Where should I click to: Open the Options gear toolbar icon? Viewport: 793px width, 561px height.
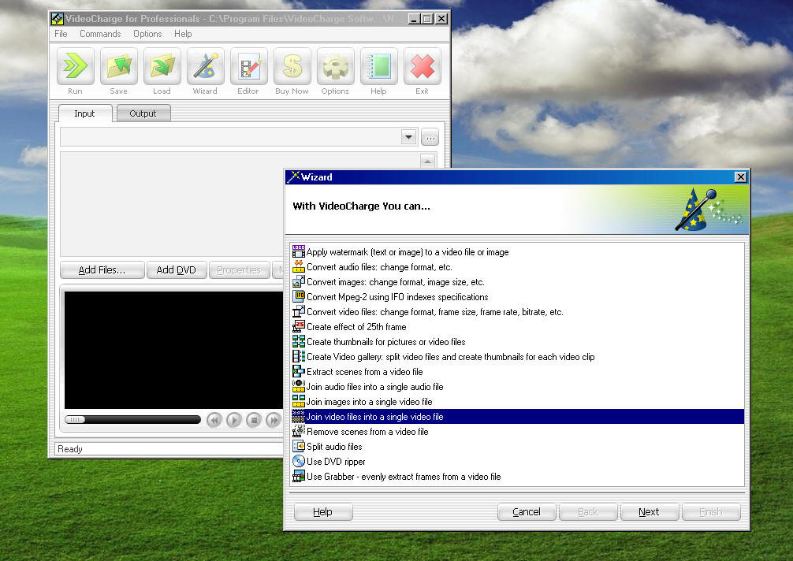pyautogui.click(x=335, y=66)
